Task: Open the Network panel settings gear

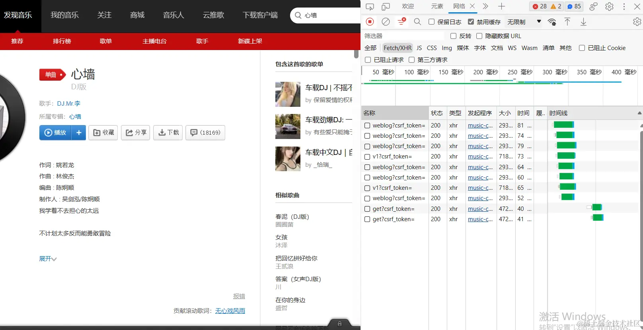Action: click(637, 22)
